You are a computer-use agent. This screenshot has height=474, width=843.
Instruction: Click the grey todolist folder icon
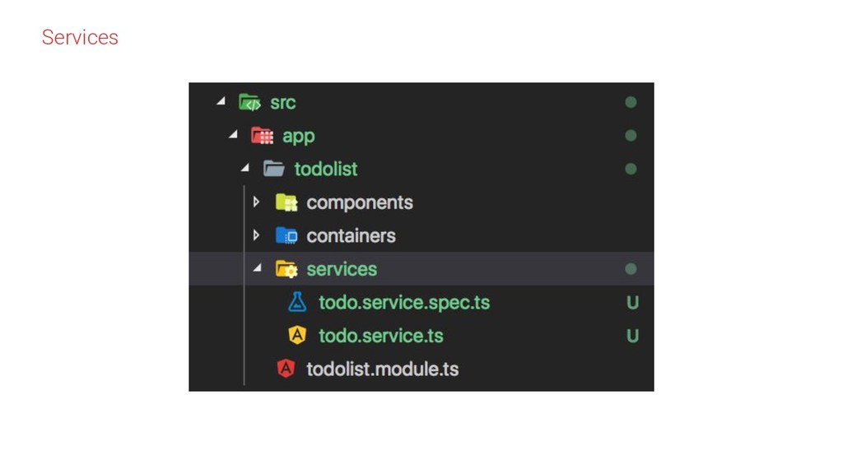pos(273,170)
